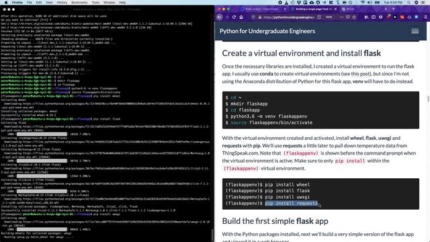Open the Dropbox menu bar icon
Screen dimensions: 430x242
298,3
